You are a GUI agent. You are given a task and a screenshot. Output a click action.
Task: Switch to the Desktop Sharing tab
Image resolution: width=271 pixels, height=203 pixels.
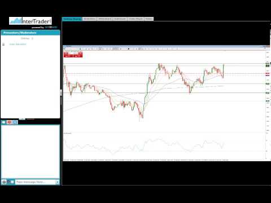[x=72, y=19]
